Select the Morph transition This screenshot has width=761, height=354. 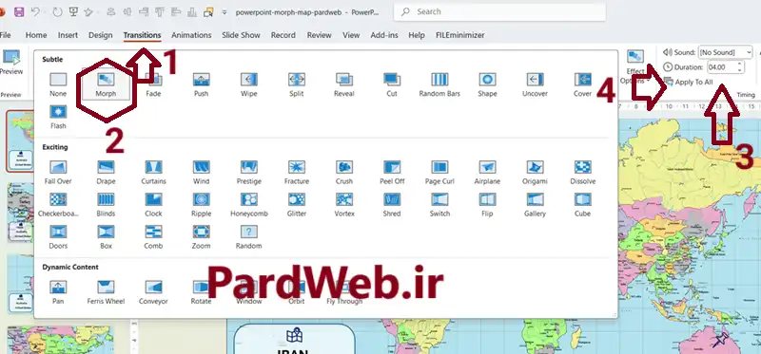(x=106, y=84)
